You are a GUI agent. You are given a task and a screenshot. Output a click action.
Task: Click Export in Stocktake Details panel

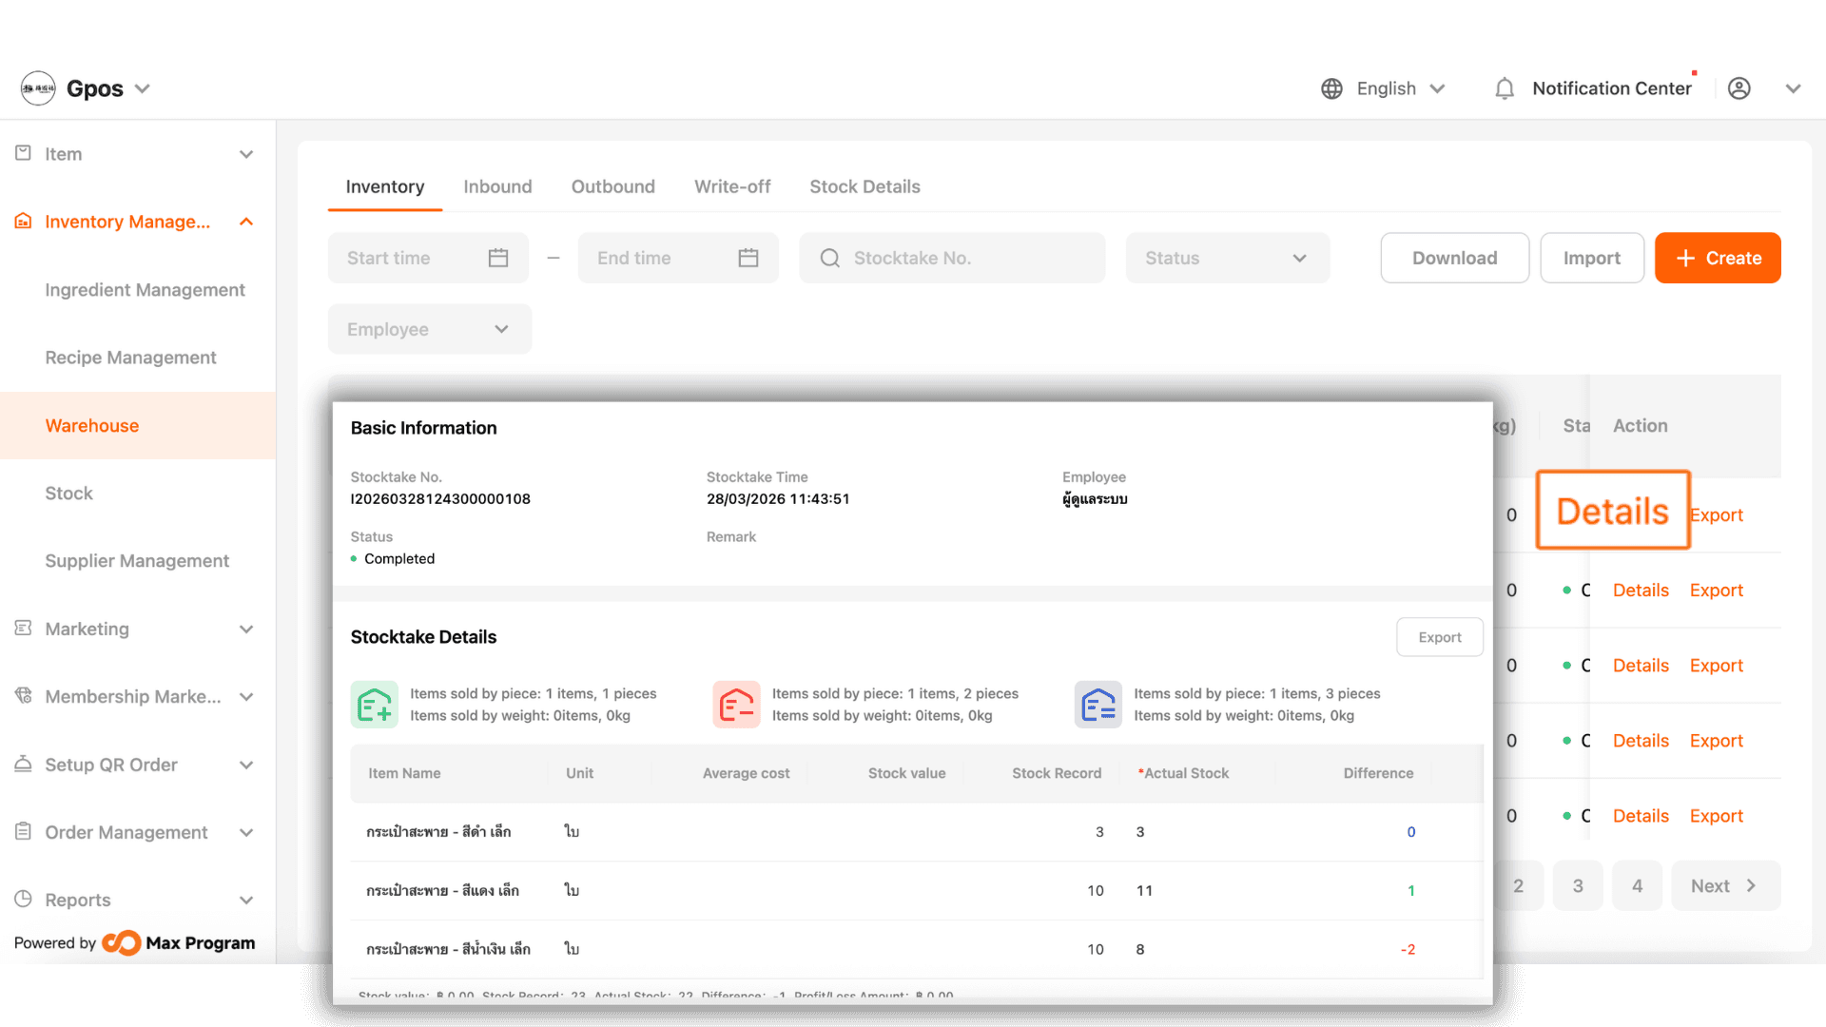[x=1439, y=637]
